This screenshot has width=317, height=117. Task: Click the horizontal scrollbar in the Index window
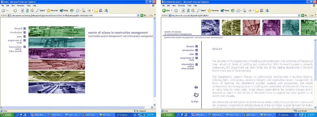click(x=77, y=107)
